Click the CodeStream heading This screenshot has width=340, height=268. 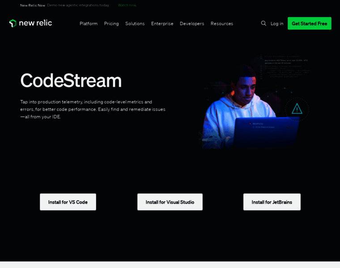pos(71,80)
